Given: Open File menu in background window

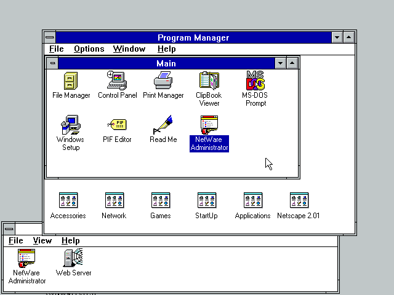Looking at the screenshot, I should pos(16,240).
